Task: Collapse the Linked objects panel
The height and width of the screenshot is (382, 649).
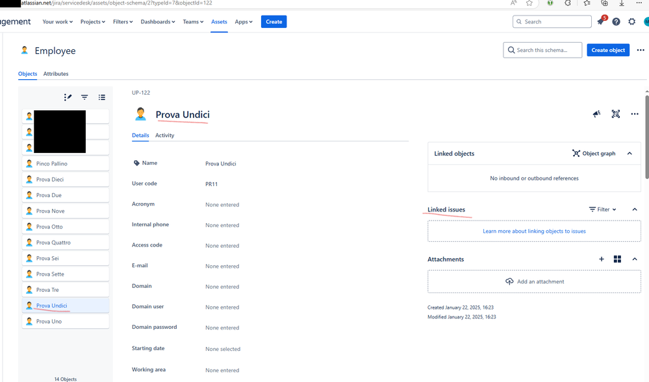Action: click(x=629, y=154)
